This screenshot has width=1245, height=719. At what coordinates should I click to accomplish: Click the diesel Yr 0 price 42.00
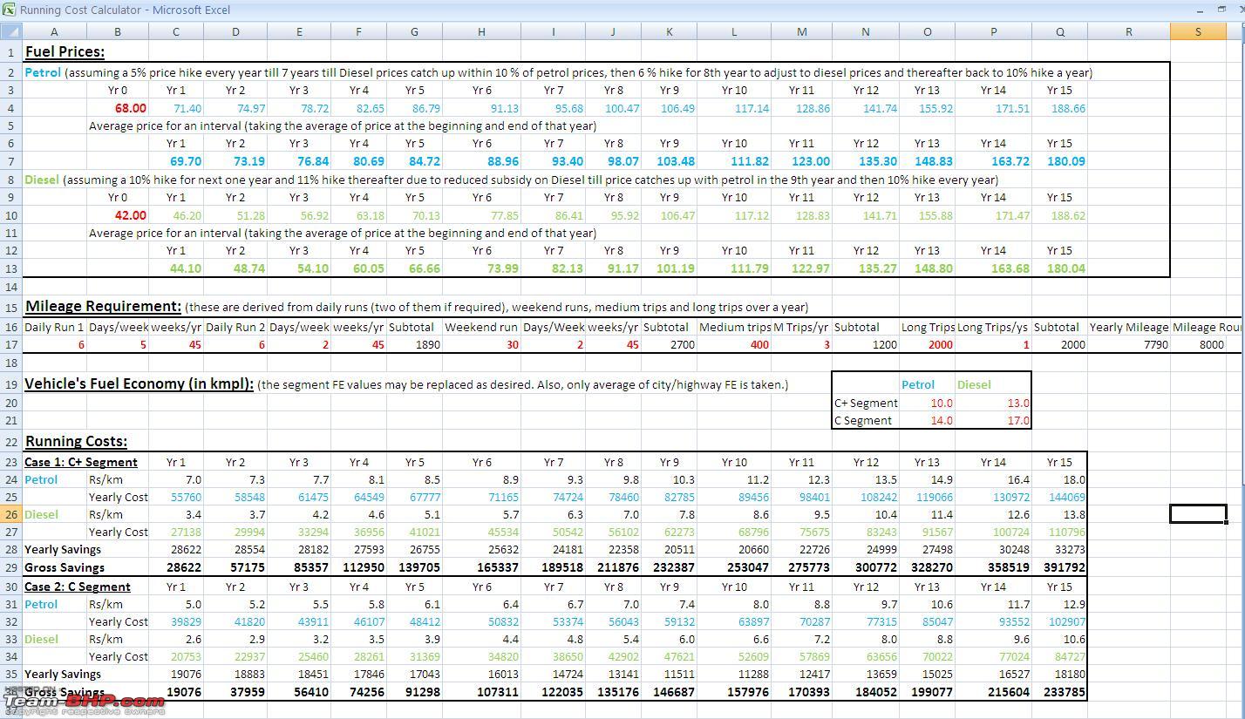pyautogui.click(x=130, y=215)
